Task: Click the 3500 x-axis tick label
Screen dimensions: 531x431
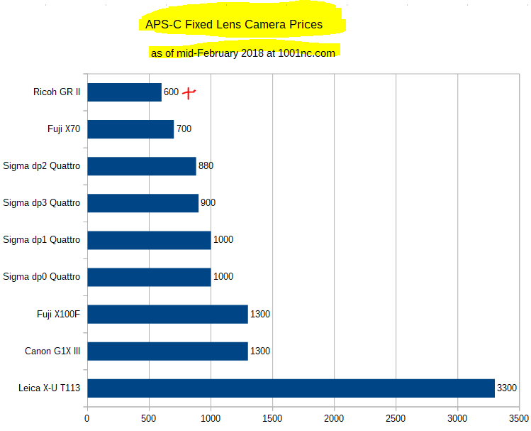Action: pyautogui.click(x=519, y=418)
